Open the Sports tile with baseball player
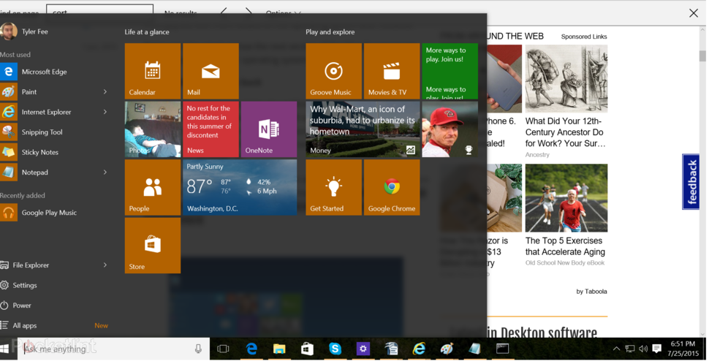The height and width of the screenshot is (364, 709). pos(450,129)
